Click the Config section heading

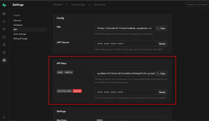pos(60,18)
